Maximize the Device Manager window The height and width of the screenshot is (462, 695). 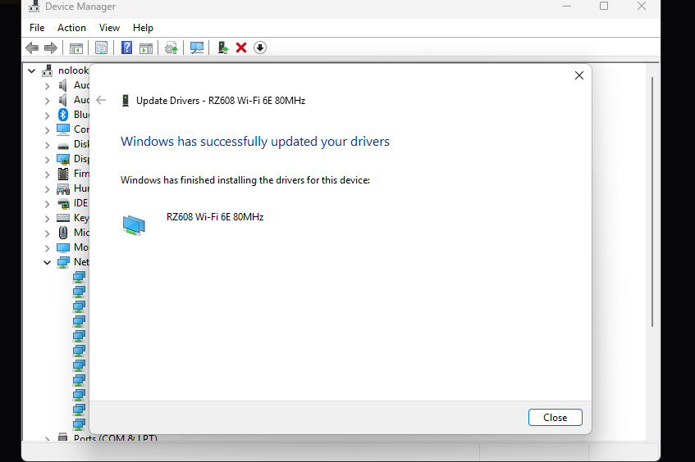[604, 7]
